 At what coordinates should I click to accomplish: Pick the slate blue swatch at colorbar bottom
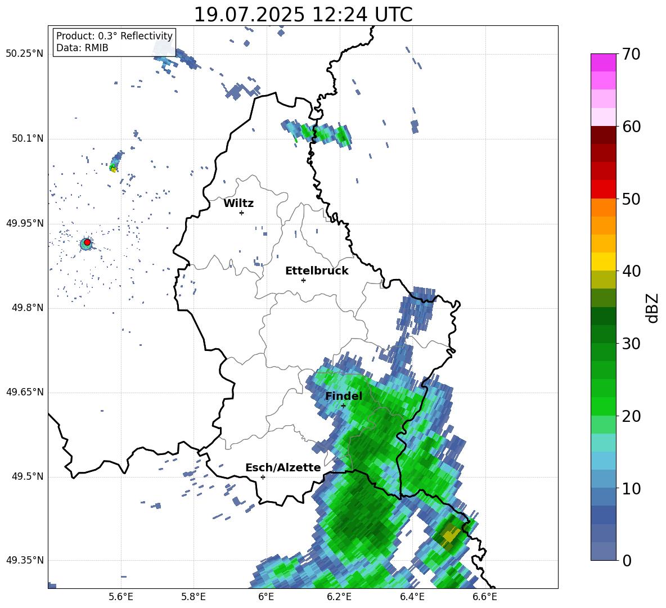click(x=603, y=551)
